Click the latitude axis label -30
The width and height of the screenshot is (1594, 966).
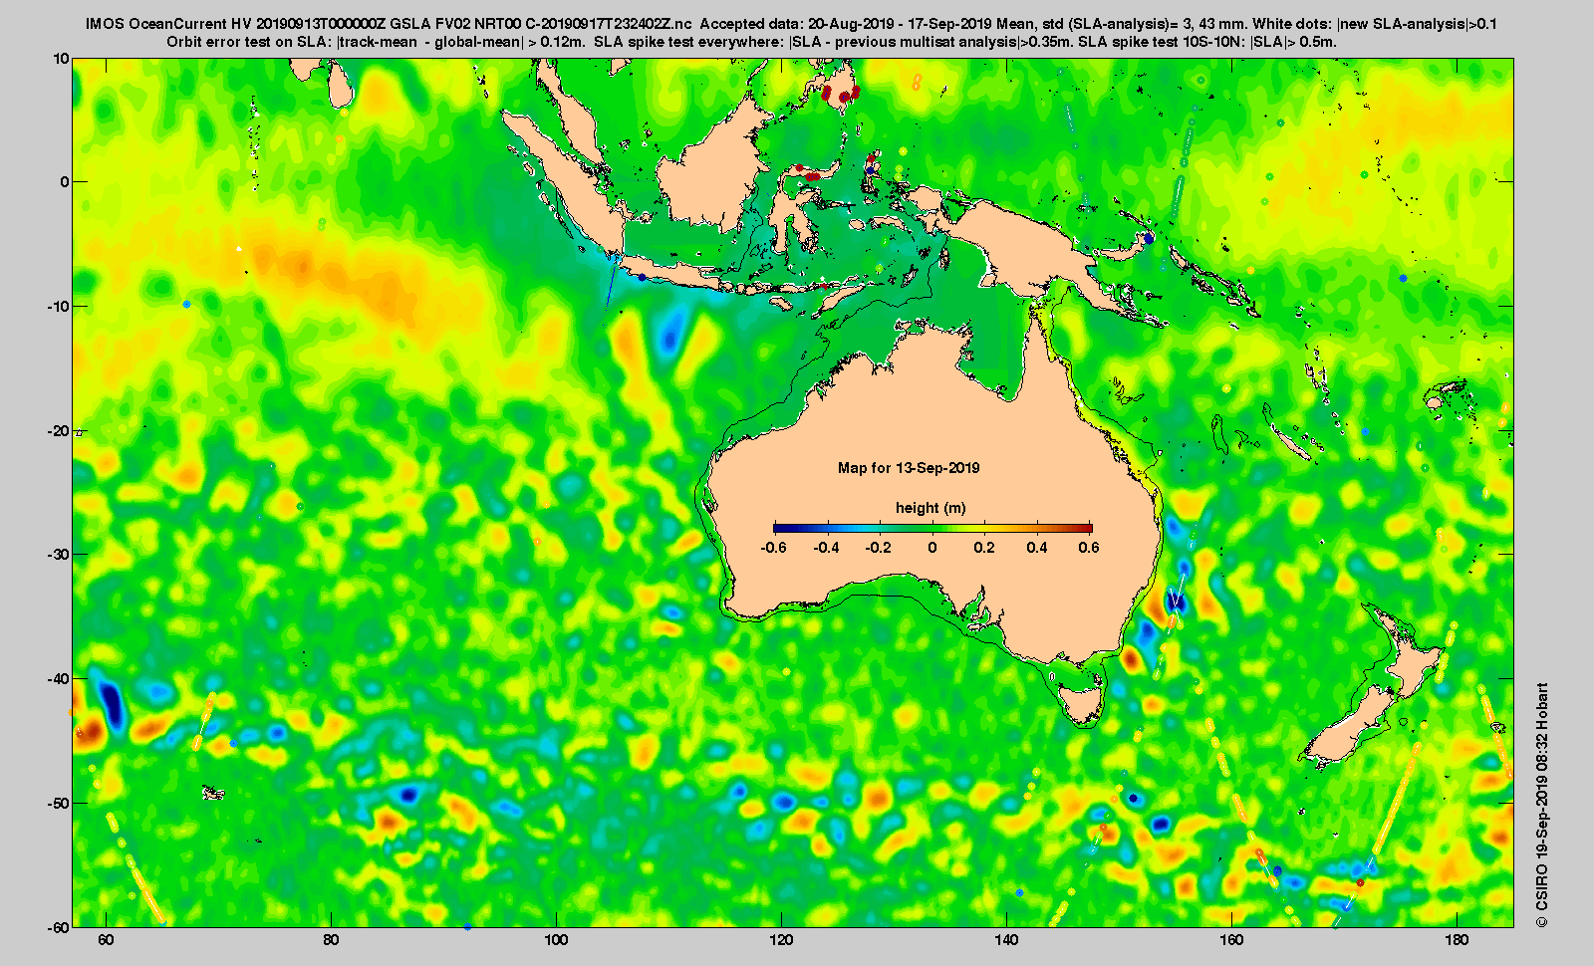(59, 555)
